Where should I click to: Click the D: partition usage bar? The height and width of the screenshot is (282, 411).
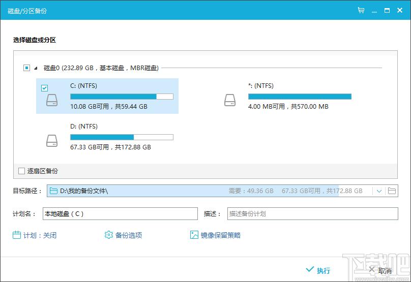pyautogui.click(x=122, y=137)
